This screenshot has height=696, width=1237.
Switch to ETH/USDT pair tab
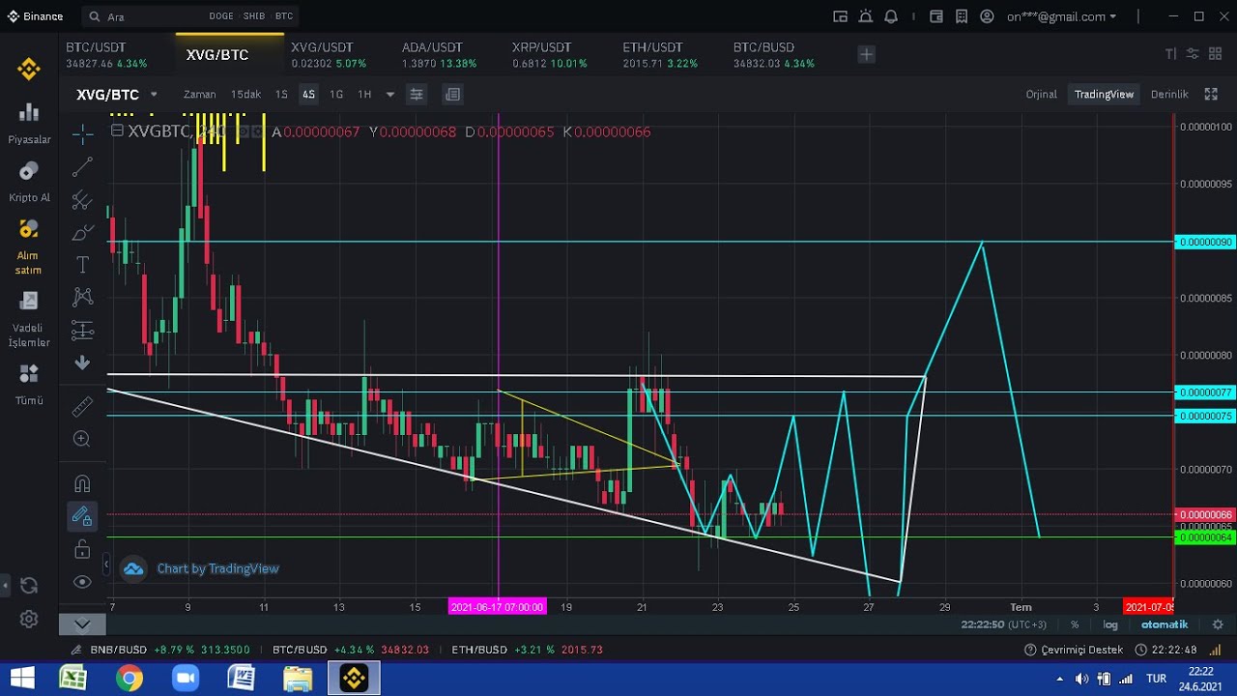pyautogui.click(x=659, y=55)
